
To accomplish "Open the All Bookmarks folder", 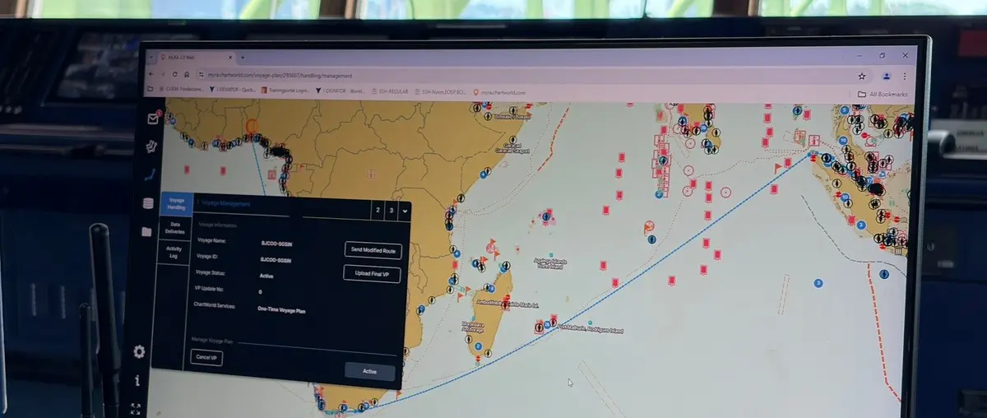I will [883, 95].
